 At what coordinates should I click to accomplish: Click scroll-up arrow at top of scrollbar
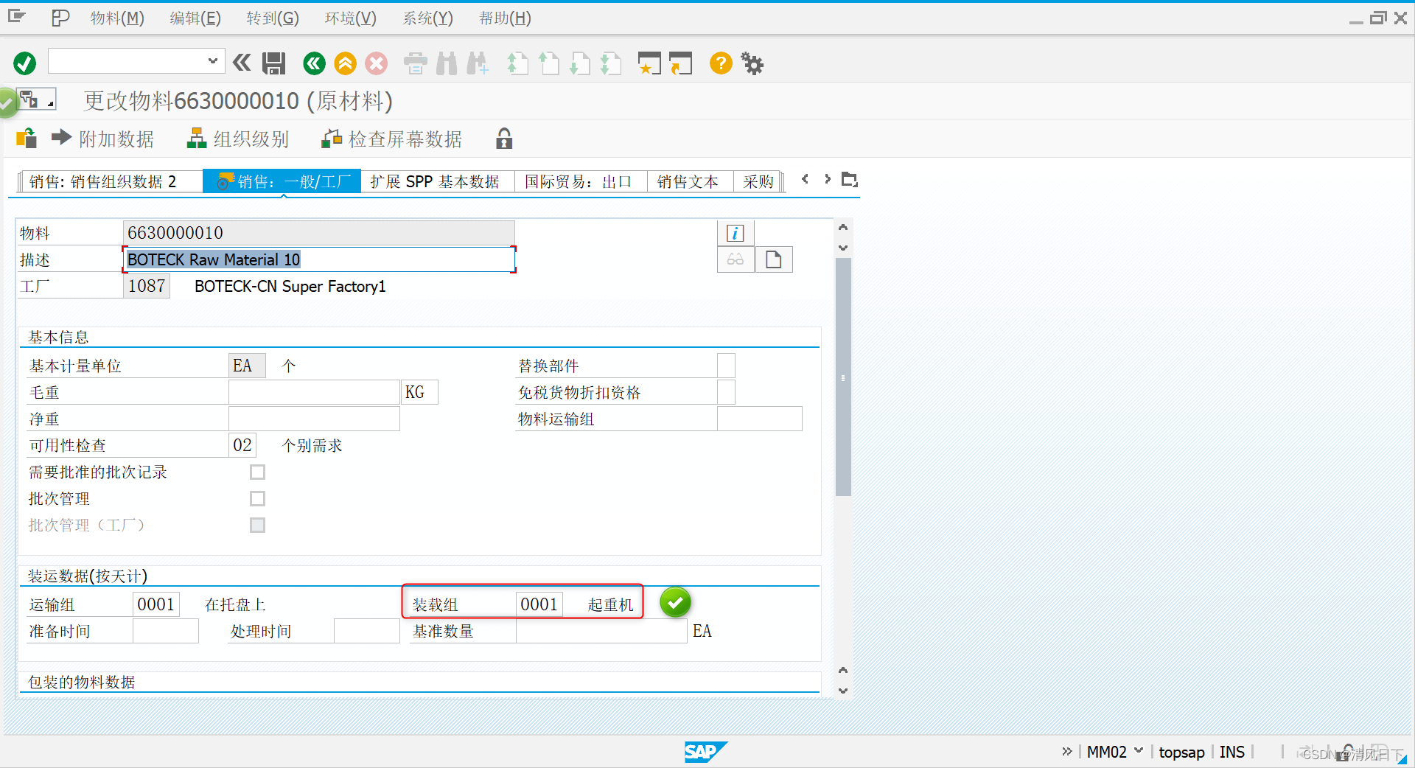843,227
